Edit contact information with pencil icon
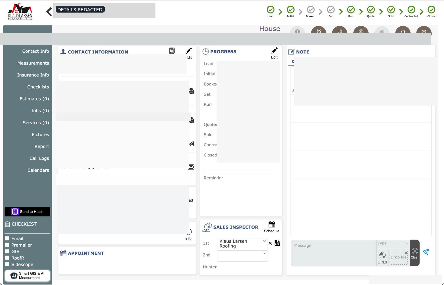Image resolution: width=444 pixels, height=285 pixels. click(189, 51)
